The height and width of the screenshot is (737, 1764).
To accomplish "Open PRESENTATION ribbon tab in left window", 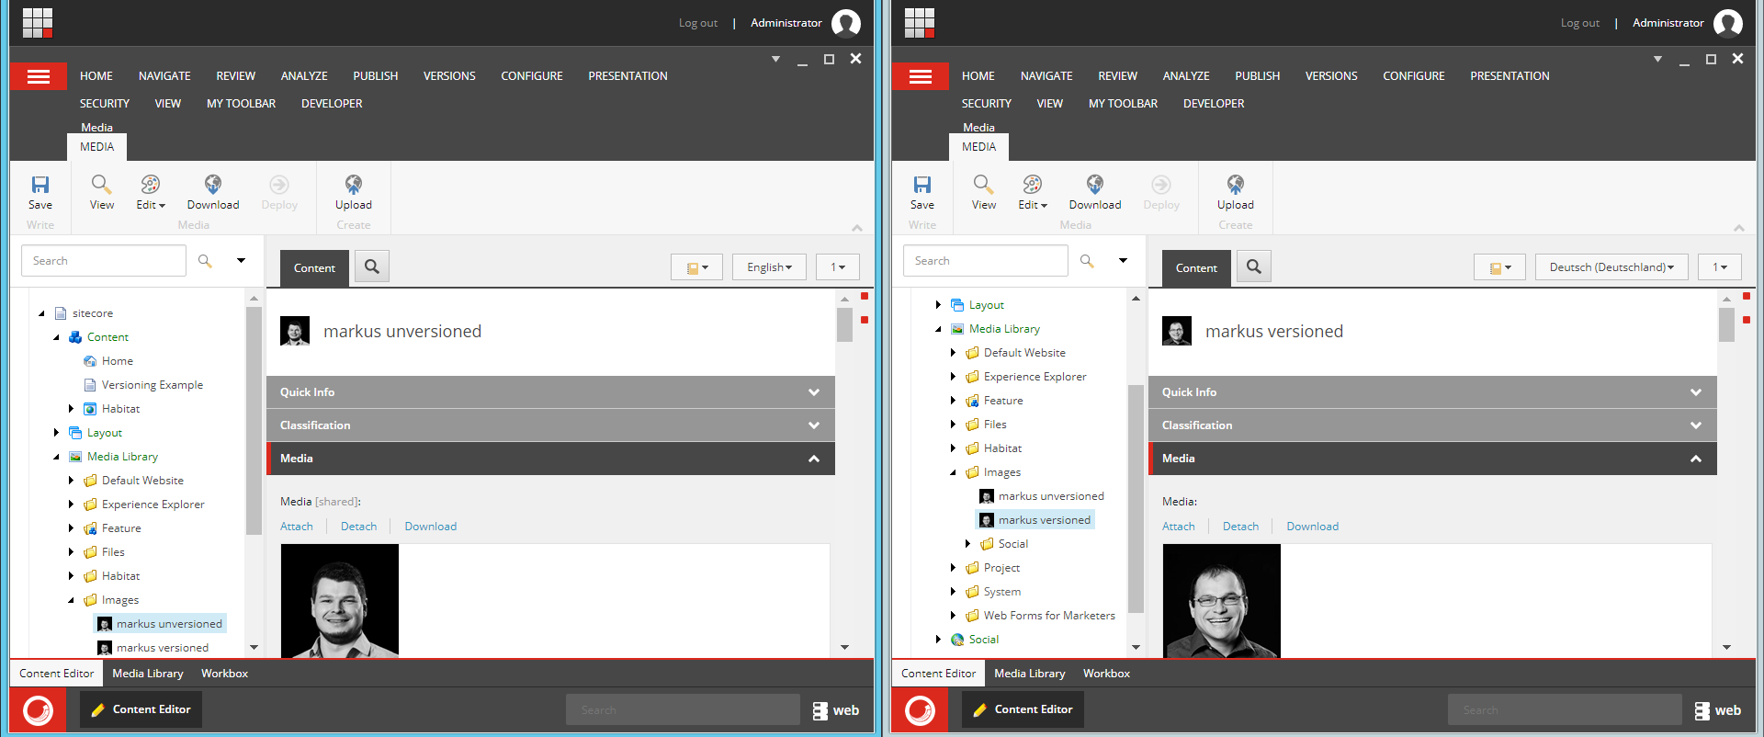I will coord(628,76).
